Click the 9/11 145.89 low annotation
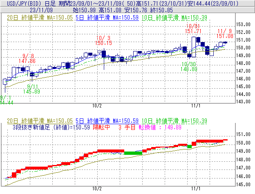The width and height of the screenshot is (255, 194). pyautogui.click(x=31, y=89)
